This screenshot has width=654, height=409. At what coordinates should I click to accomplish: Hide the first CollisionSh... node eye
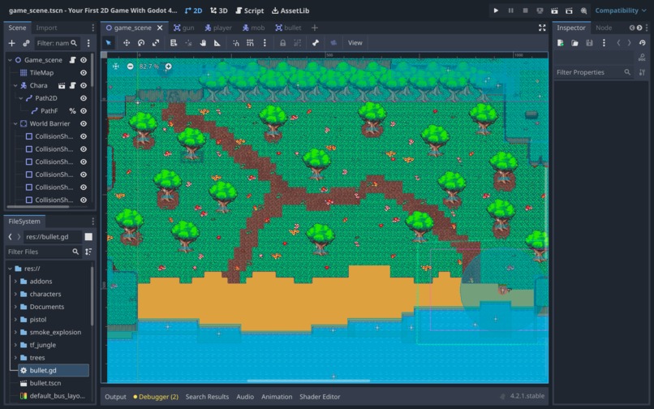point(84,136)
